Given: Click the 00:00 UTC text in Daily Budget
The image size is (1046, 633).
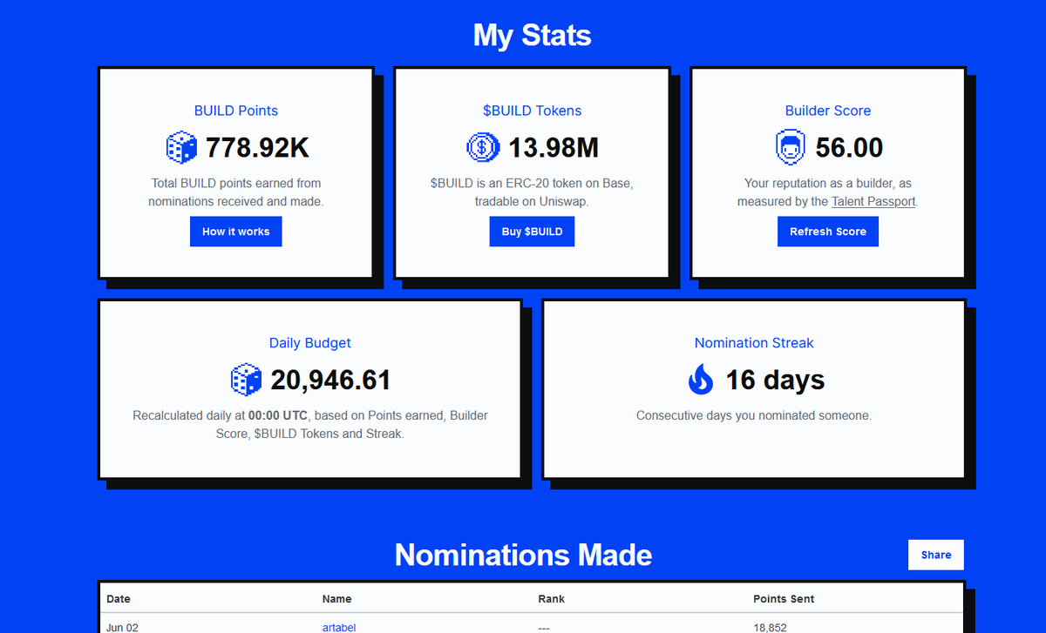Looking at the screenshot, I should 278,415.
